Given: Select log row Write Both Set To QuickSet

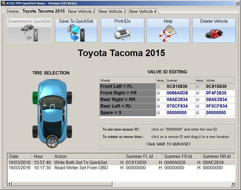Looking at the screenshot, I should coord(121,162).
